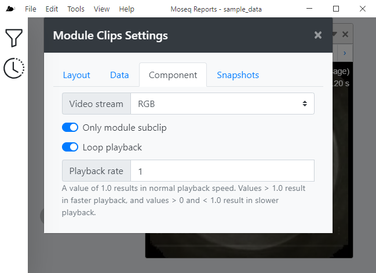Image resolution: width=376 pixels, height=273 pixels.
Task: Open the File menu
Action: click(31, 9)
